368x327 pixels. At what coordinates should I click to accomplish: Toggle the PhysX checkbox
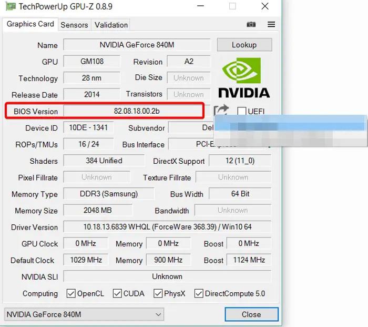pyautogui.click(x=158, y=293)
